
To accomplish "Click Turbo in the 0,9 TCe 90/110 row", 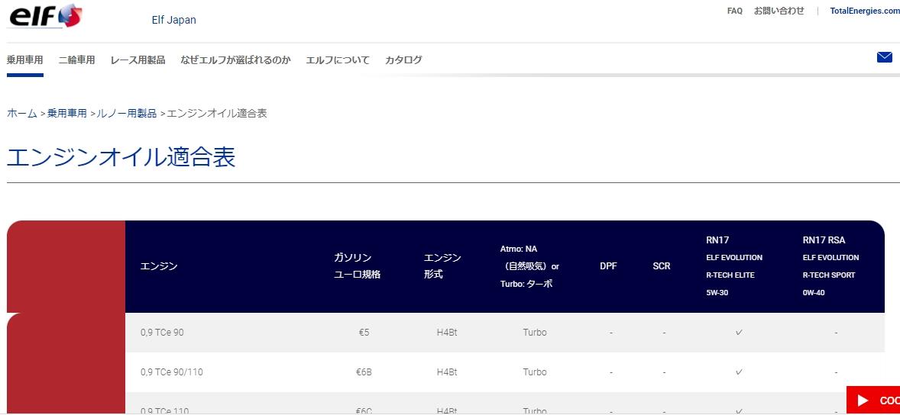I will (534, 372).
